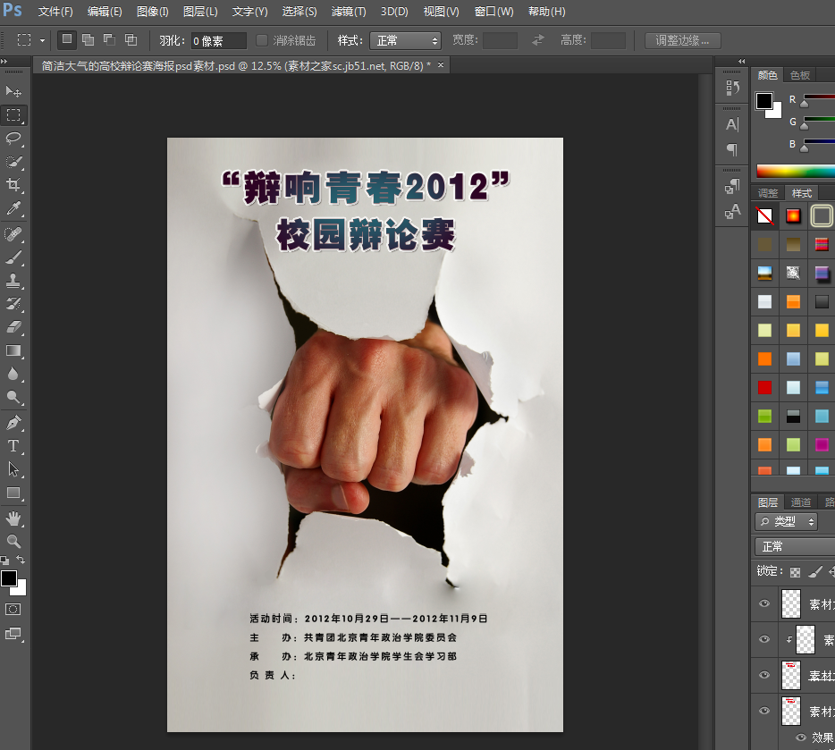Select the Crop tool
The height and width of the screenshot is (750, 835).
tap(13, 185)
